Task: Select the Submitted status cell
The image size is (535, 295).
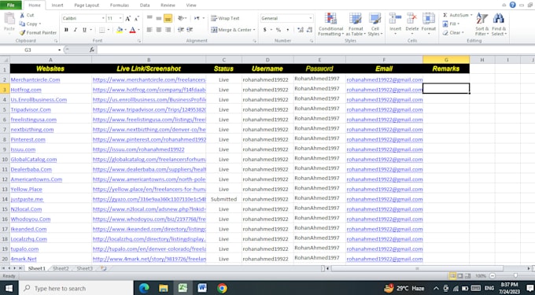Action: pyautogui.click(x=223, y=199)
